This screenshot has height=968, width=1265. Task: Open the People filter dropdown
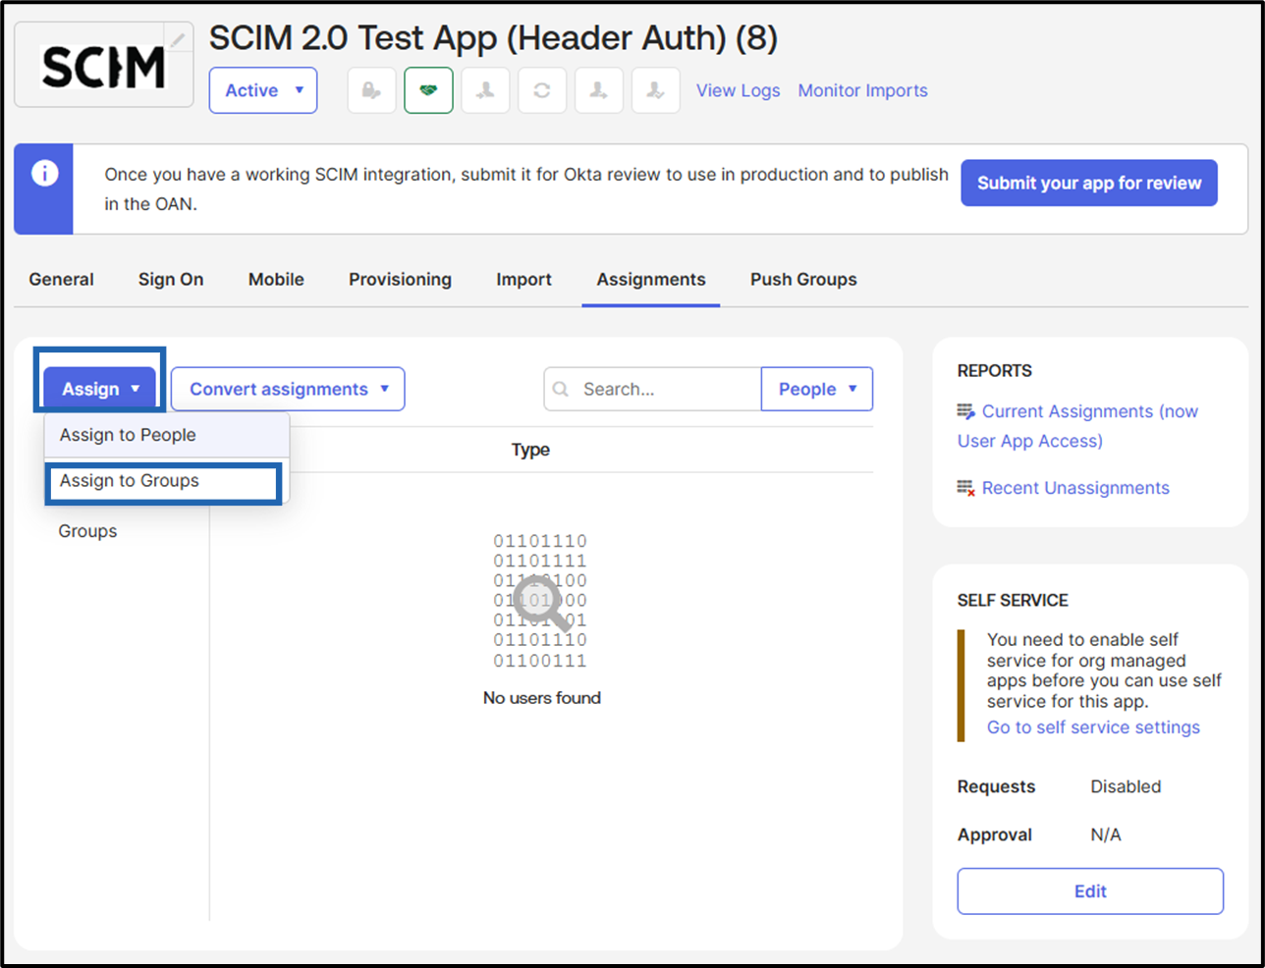(817, 389)
